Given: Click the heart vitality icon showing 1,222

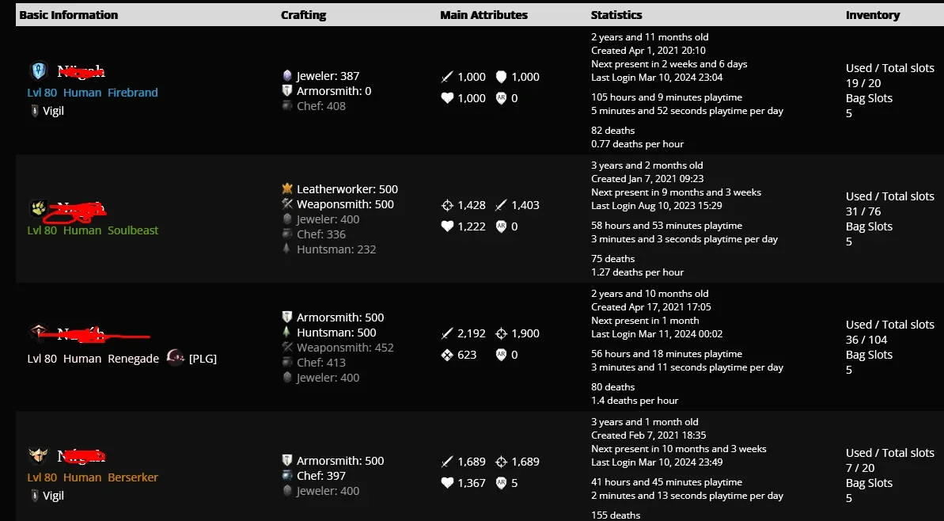Looking at the screenshot, I should pyautogui.click(x=447, y=226).
